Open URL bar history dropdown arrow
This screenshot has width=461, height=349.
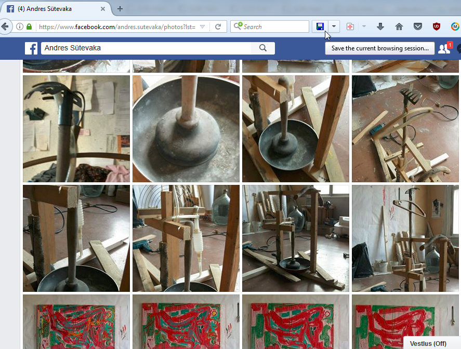coord(202,26)
